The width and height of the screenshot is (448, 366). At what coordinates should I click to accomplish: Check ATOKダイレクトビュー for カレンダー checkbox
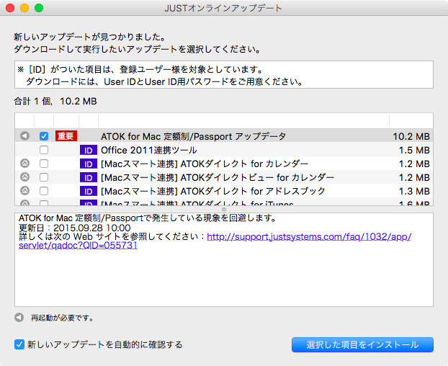point(44,177)
